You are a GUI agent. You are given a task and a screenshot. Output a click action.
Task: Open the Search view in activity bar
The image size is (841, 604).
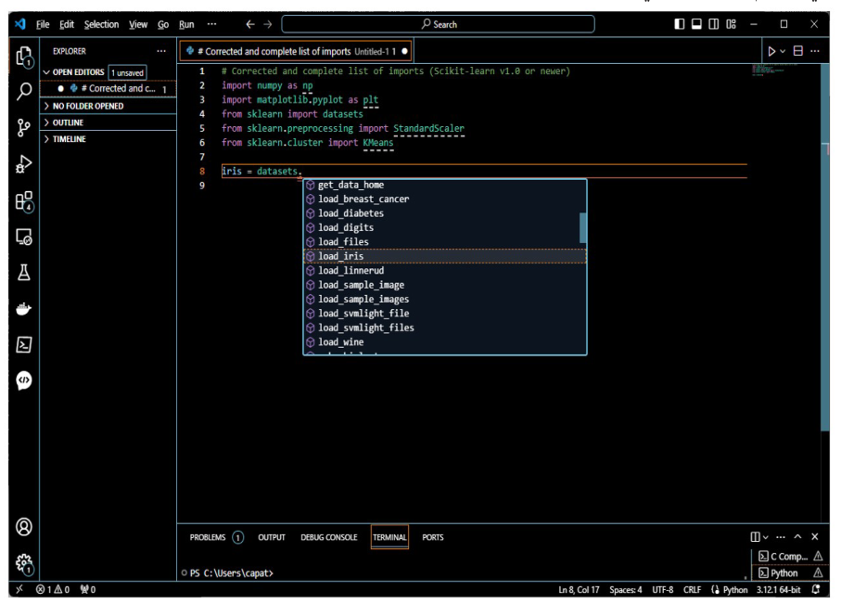(23, 91)
